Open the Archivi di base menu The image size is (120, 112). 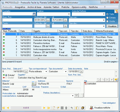click(x=34, y=7)
